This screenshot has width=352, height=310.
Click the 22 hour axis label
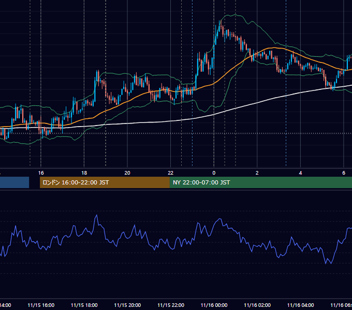tap(171, 173)
